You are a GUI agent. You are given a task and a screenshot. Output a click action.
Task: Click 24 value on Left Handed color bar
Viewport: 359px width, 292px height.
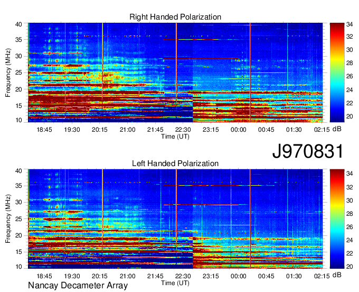(x=349, y=240)
